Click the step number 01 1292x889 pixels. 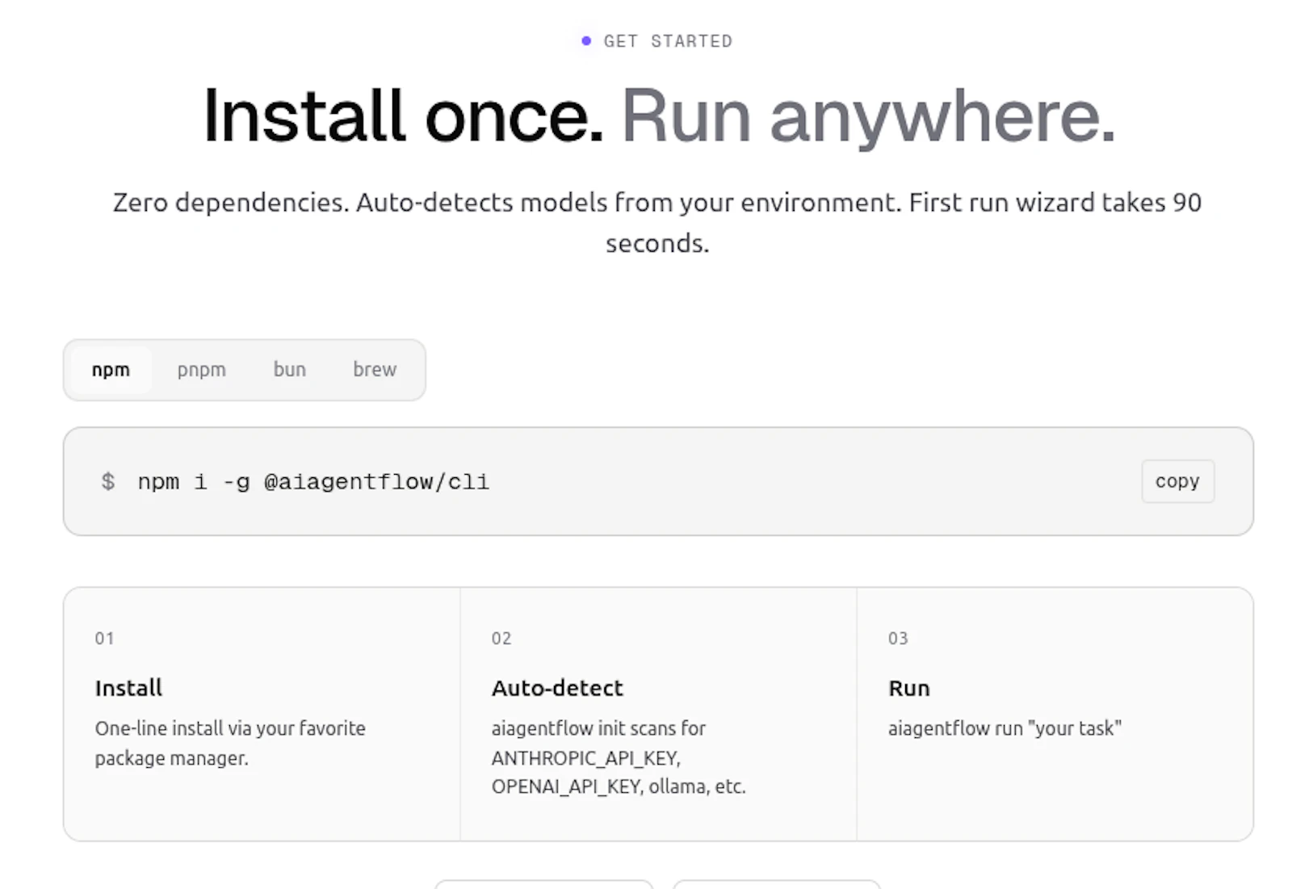click(x=104, y=639)
